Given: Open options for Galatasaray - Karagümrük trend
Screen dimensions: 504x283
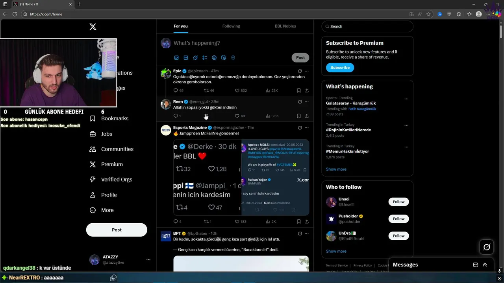Looking at the screenshot, I should [x=406, y=99].
